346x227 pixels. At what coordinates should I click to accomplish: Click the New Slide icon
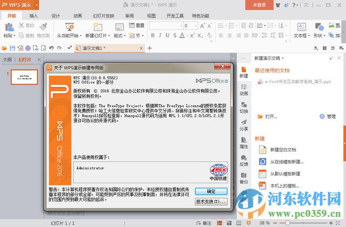point(97,27)
